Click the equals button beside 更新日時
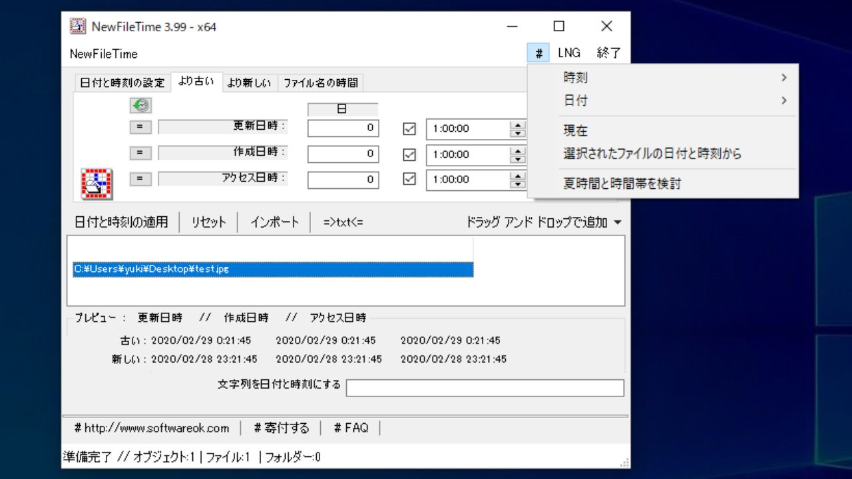This screenshot has width=852, height=479. (140, 127)
